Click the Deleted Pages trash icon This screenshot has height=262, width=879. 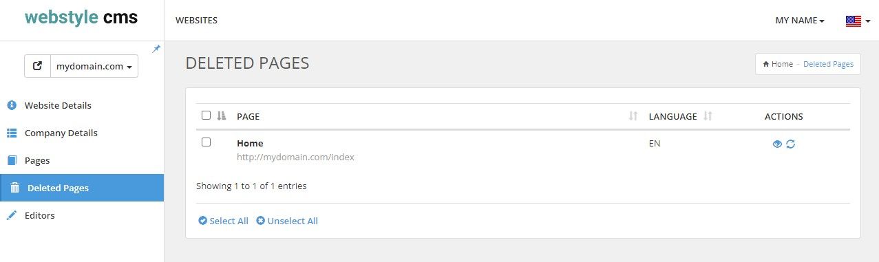14,188
